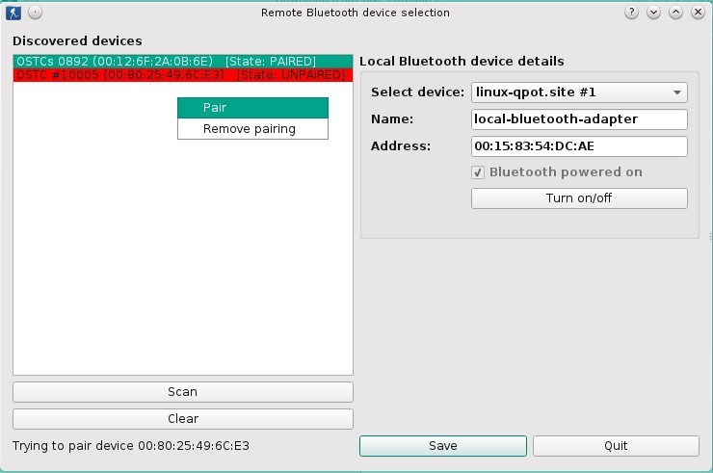Quit the device selection dialog

616,446
